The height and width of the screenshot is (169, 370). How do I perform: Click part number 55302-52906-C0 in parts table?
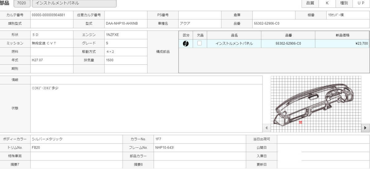click(x=288, y=44)
